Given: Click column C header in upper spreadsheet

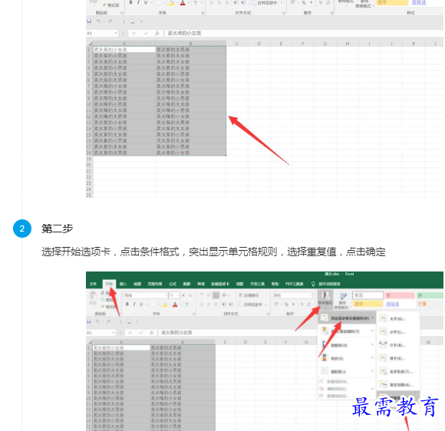Looking at the screenshot, I should click(x=237, y=44).
